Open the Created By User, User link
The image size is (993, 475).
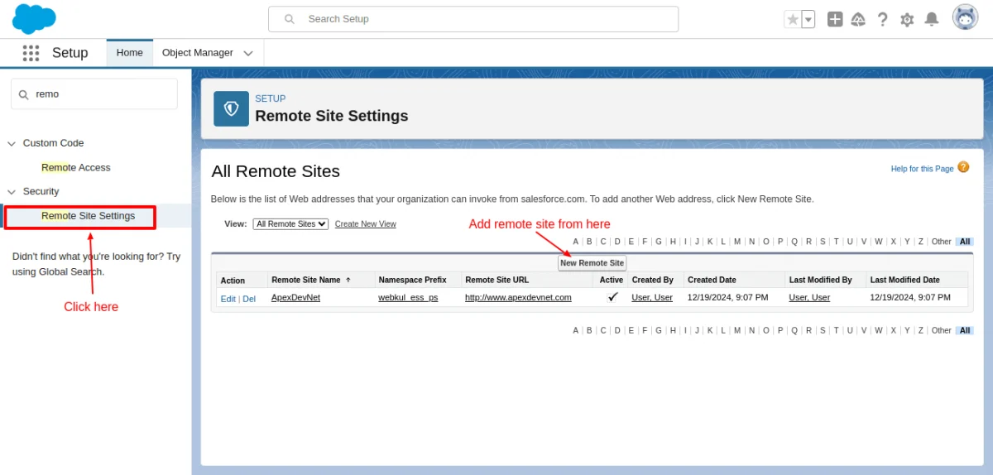[652, 297]
